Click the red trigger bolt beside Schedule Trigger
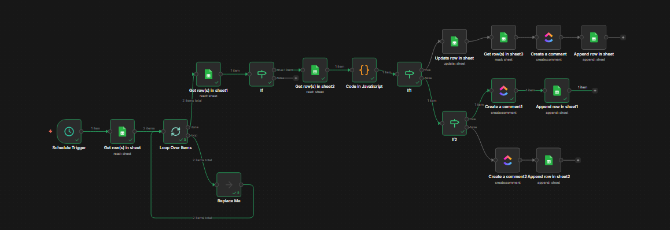 click(51, 131)
